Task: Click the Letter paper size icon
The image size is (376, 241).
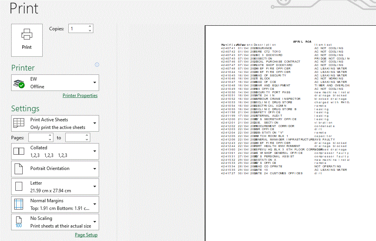Action: click(x=18, y=187)
